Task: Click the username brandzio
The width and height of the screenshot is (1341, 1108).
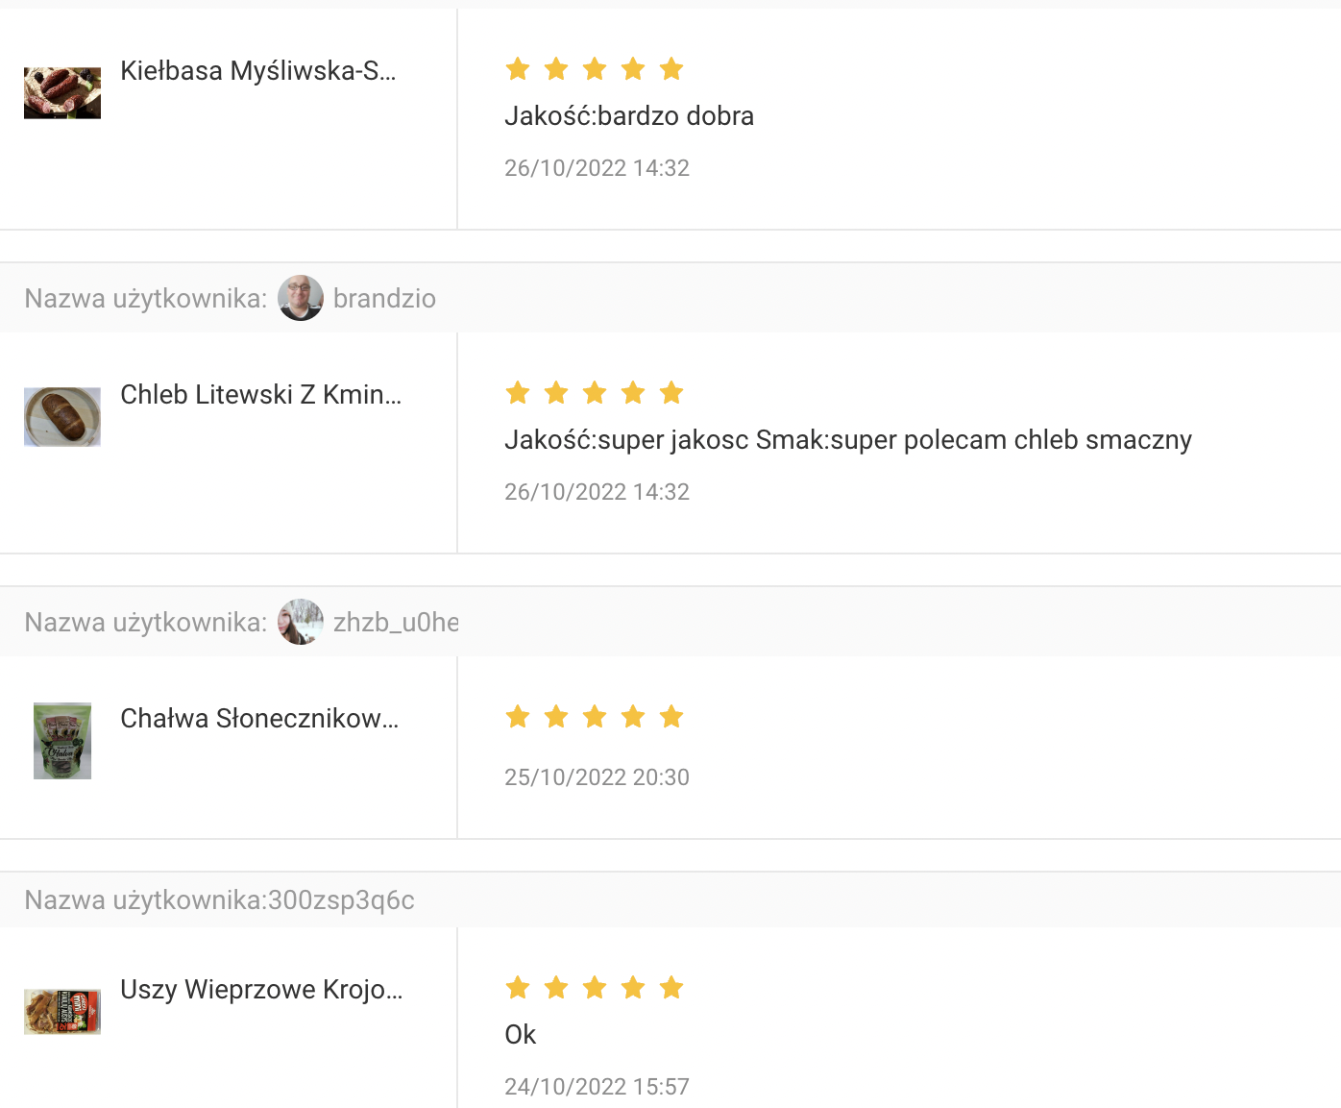Action: point(384,299)
